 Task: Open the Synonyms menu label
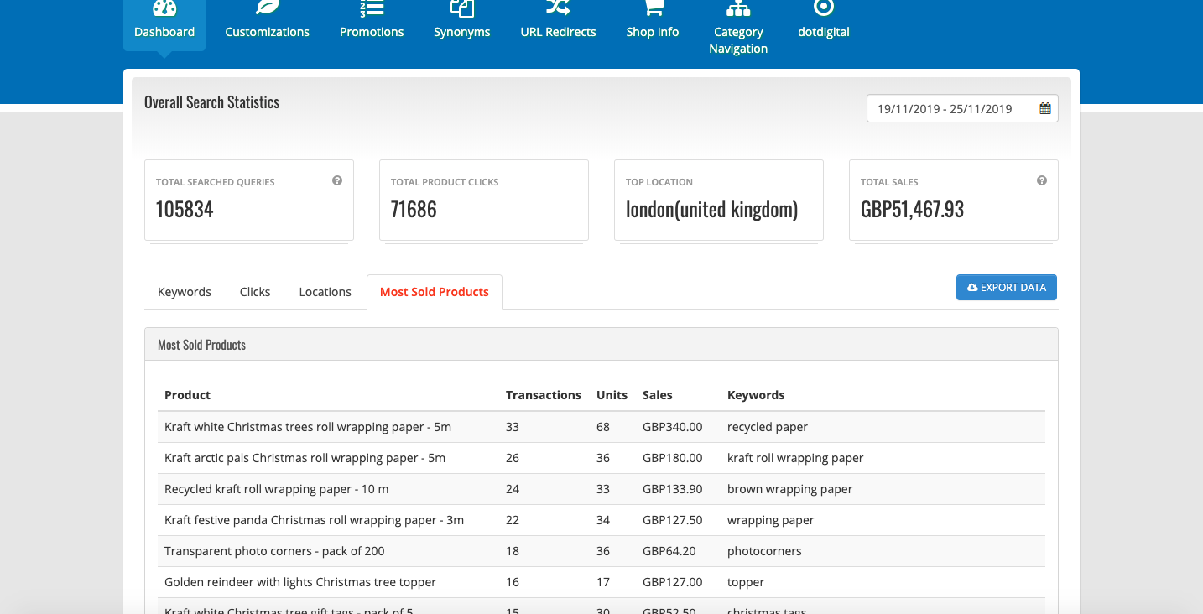(462, 32)
